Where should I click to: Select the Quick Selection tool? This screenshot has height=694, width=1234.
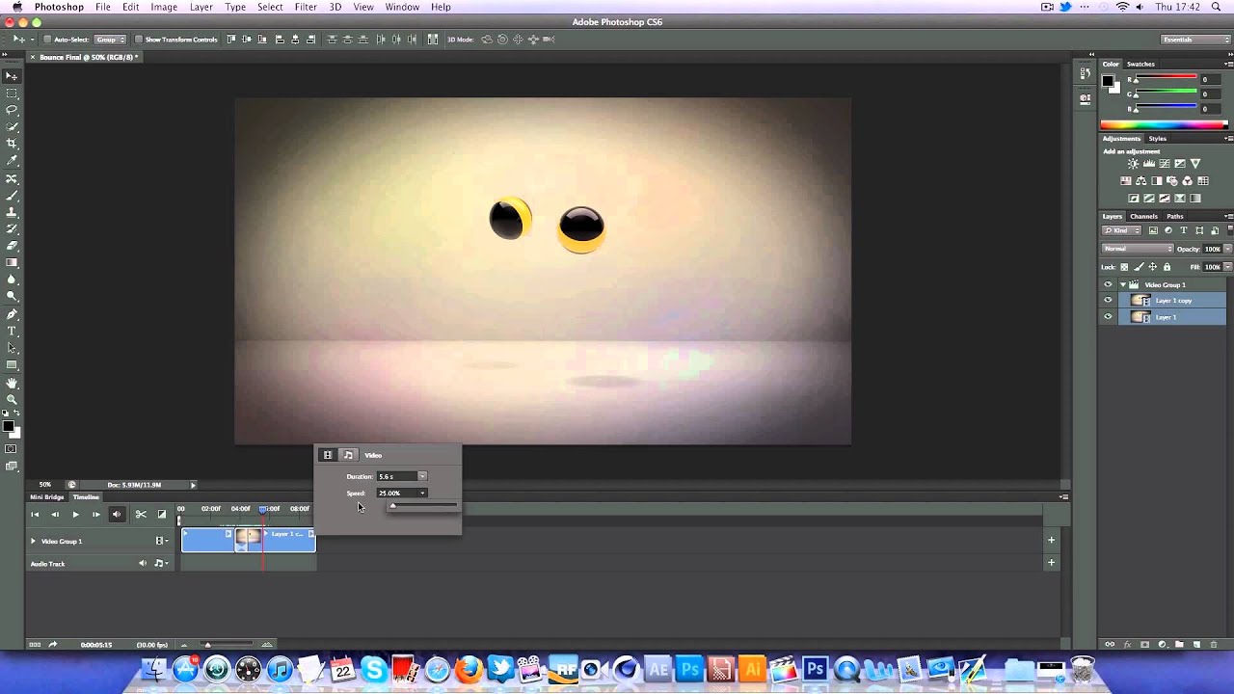(x=12, y=126)
